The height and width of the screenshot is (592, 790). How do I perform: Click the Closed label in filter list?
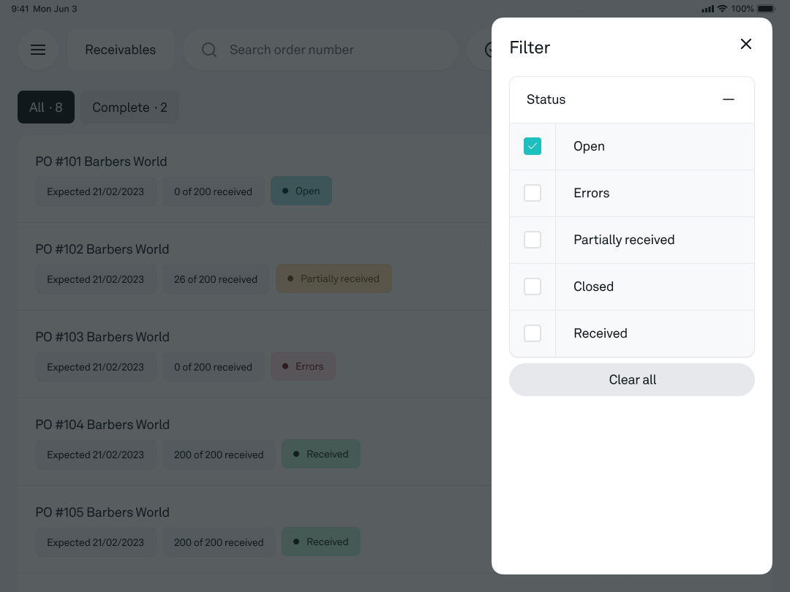[x=593, y=287]
